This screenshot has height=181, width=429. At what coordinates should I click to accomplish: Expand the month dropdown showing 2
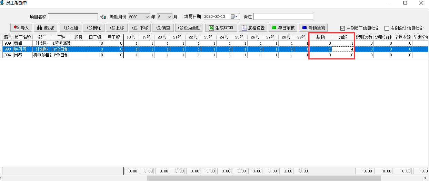[169, 17]
